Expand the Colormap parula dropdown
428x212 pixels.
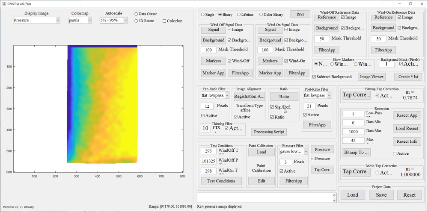click(80, 20)
